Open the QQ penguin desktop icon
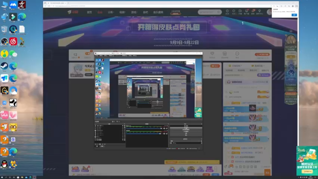This screenshot has width=318, height=179. click(x=4, y=164)
